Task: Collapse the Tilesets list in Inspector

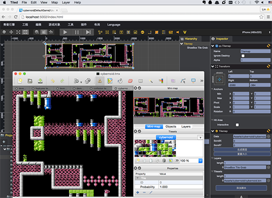Action: 212,171
